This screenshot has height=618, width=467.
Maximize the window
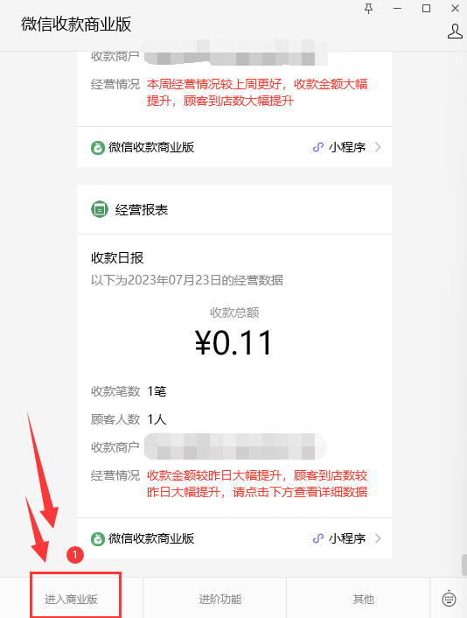(x=426, y=8)
